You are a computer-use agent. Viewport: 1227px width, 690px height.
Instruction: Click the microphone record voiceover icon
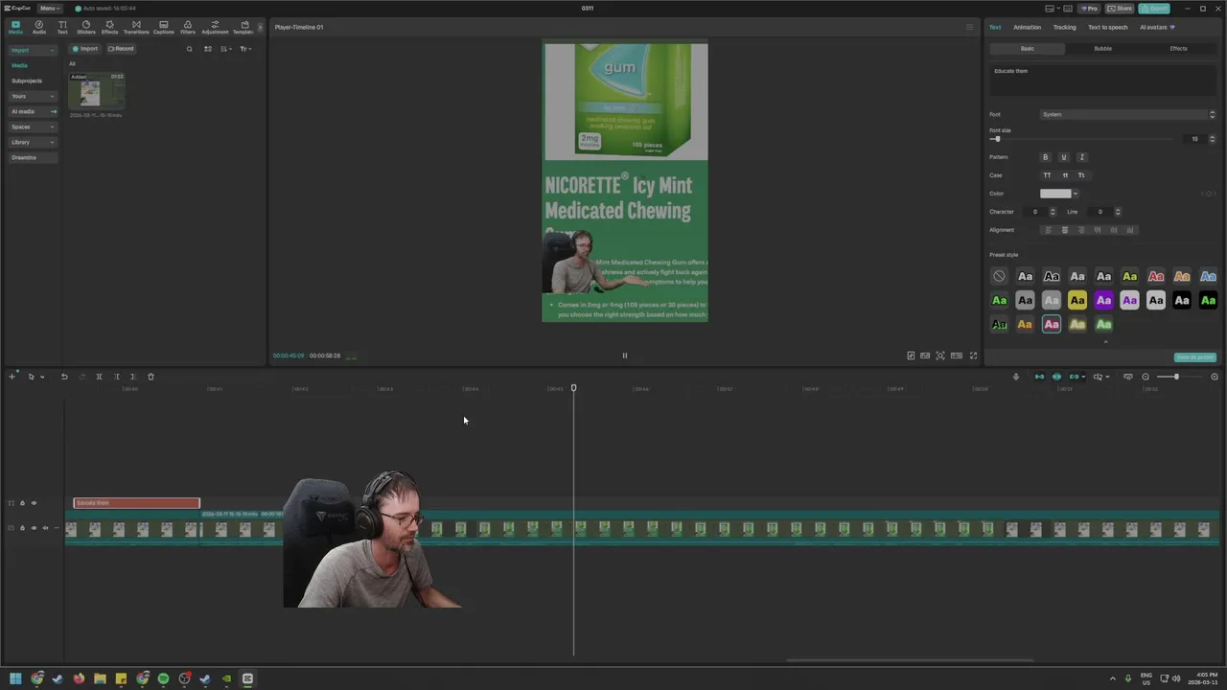pos(1016,377)
